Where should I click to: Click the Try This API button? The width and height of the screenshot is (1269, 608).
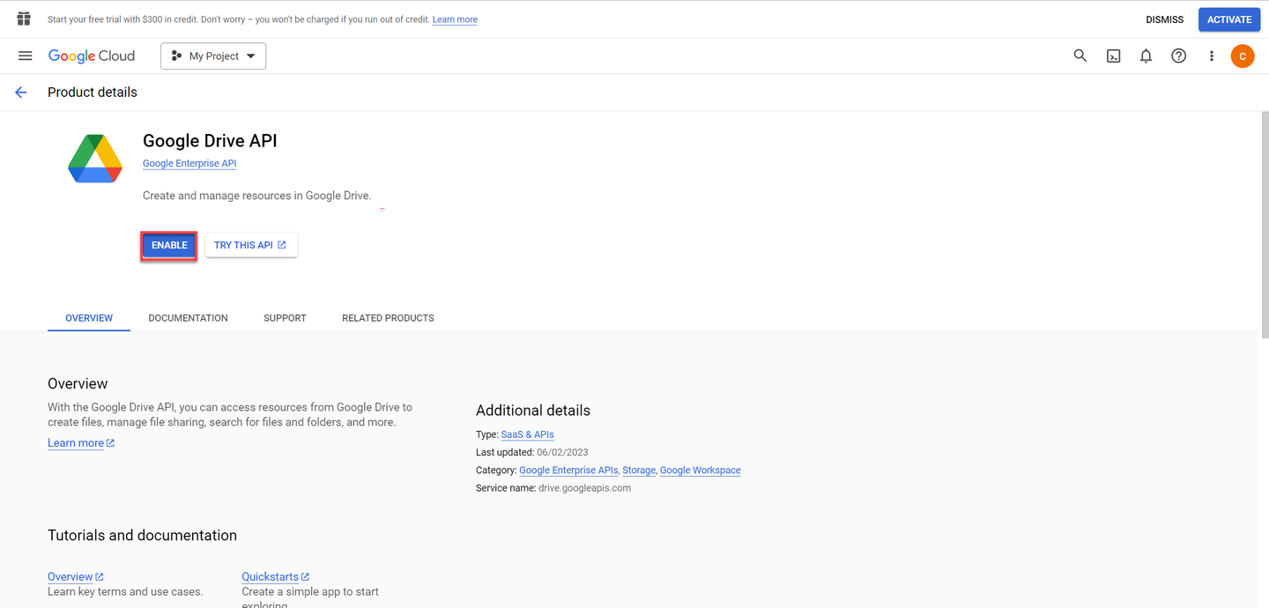coord(251,245)
